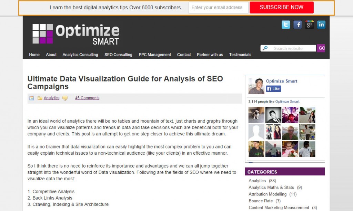This screenshot has height=211, width=353.
Task: Click the Facebook Like button
Action: (273, 89)
